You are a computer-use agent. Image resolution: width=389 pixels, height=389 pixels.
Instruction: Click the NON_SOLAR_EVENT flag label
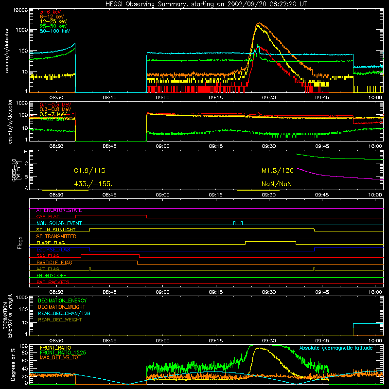tap(59, 223)
